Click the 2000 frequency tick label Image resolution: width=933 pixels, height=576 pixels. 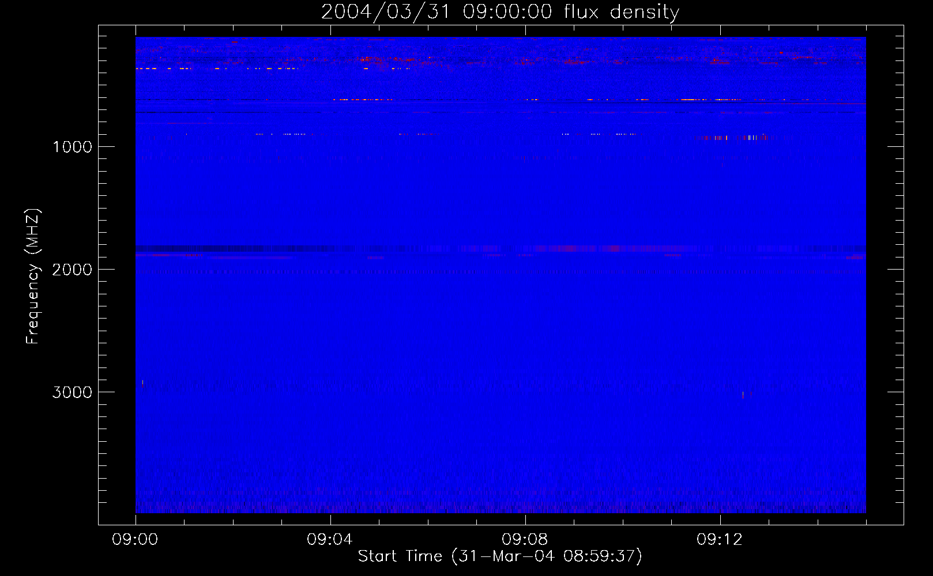pyautogui.click(x=72, y=270)
